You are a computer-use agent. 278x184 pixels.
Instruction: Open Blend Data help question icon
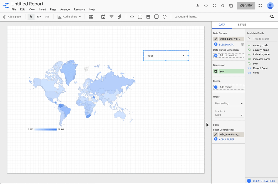click(242, 44)
